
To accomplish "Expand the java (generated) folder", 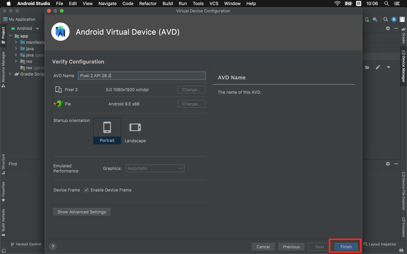I will [x=16, y=55].
